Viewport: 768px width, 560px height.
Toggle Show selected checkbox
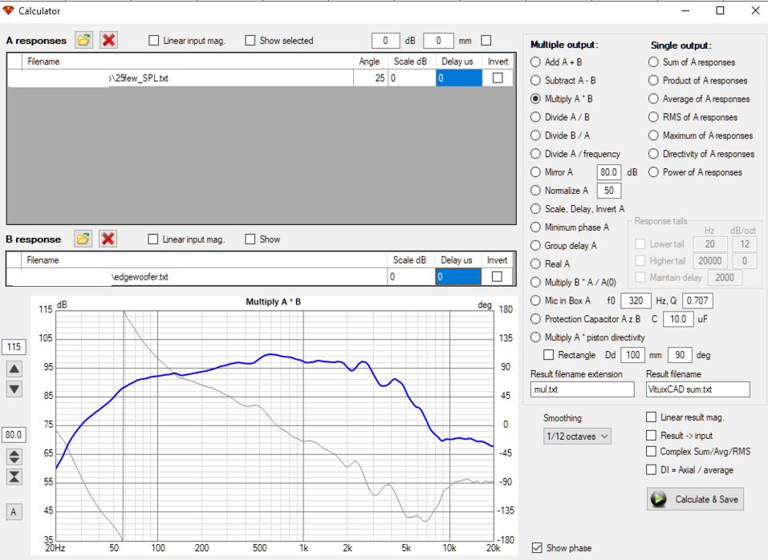coord(250,41)
